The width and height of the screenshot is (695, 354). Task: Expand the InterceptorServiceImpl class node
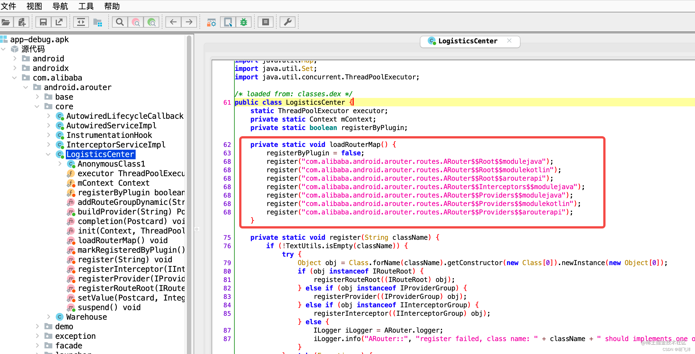tap(48, 145)
